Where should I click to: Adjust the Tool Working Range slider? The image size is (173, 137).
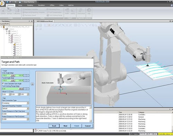coord(13,89)
